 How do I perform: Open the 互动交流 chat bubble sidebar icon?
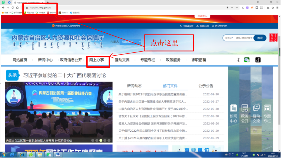(x=256, y=111)
